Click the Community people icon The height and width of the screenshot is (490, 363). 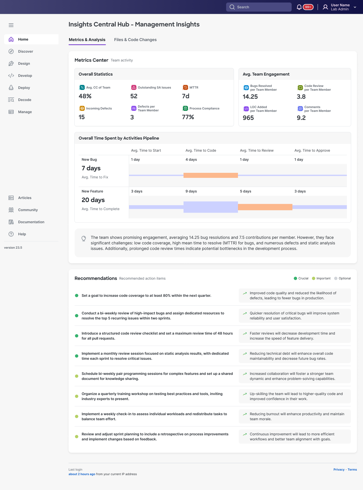pos(11,210)
